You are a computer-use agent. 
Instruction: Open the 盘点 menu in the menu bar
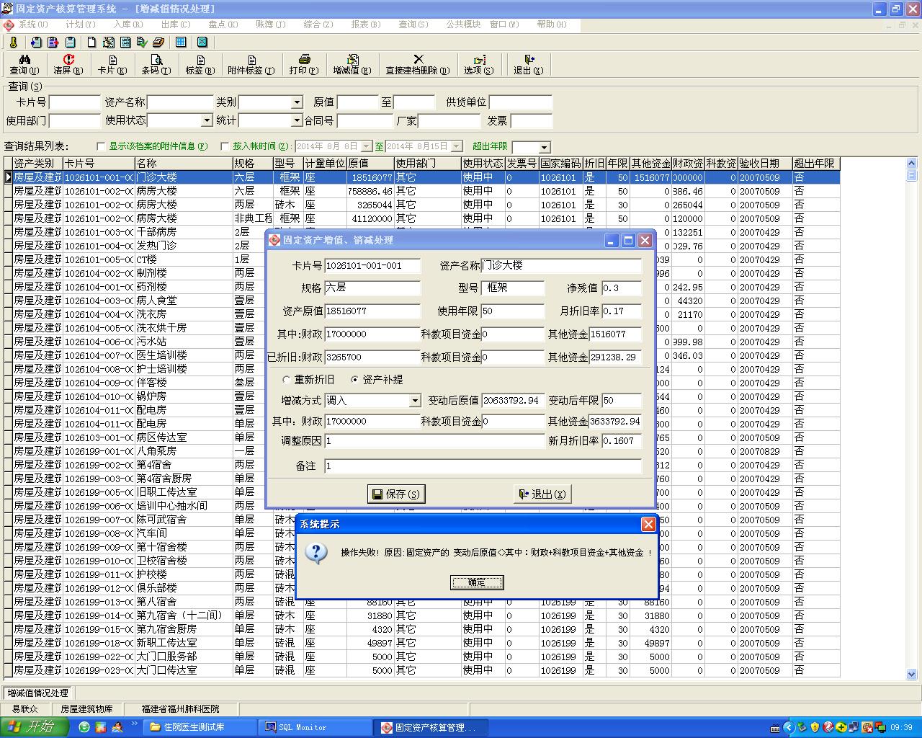coord(223,25)
